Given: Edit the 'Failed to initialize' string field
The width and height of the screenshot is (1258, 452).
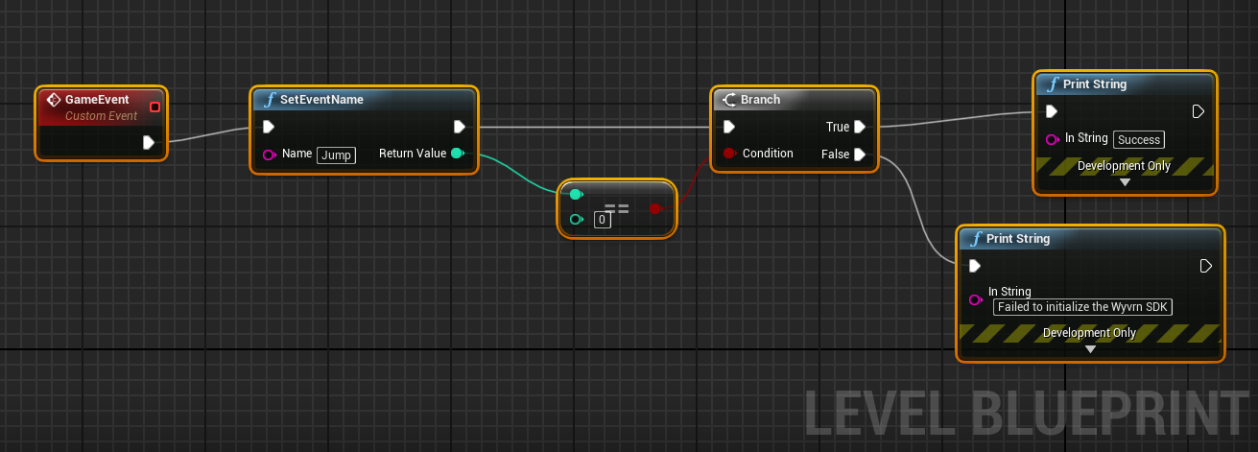Looking at the screenshot, I should pyautogui.click(x=1084, y=307).
